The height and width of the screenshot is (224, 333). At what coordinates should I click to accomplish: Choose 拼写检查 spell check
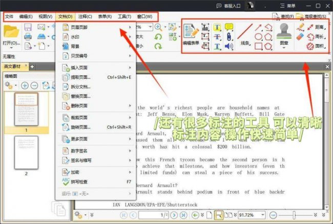point(97,181)
